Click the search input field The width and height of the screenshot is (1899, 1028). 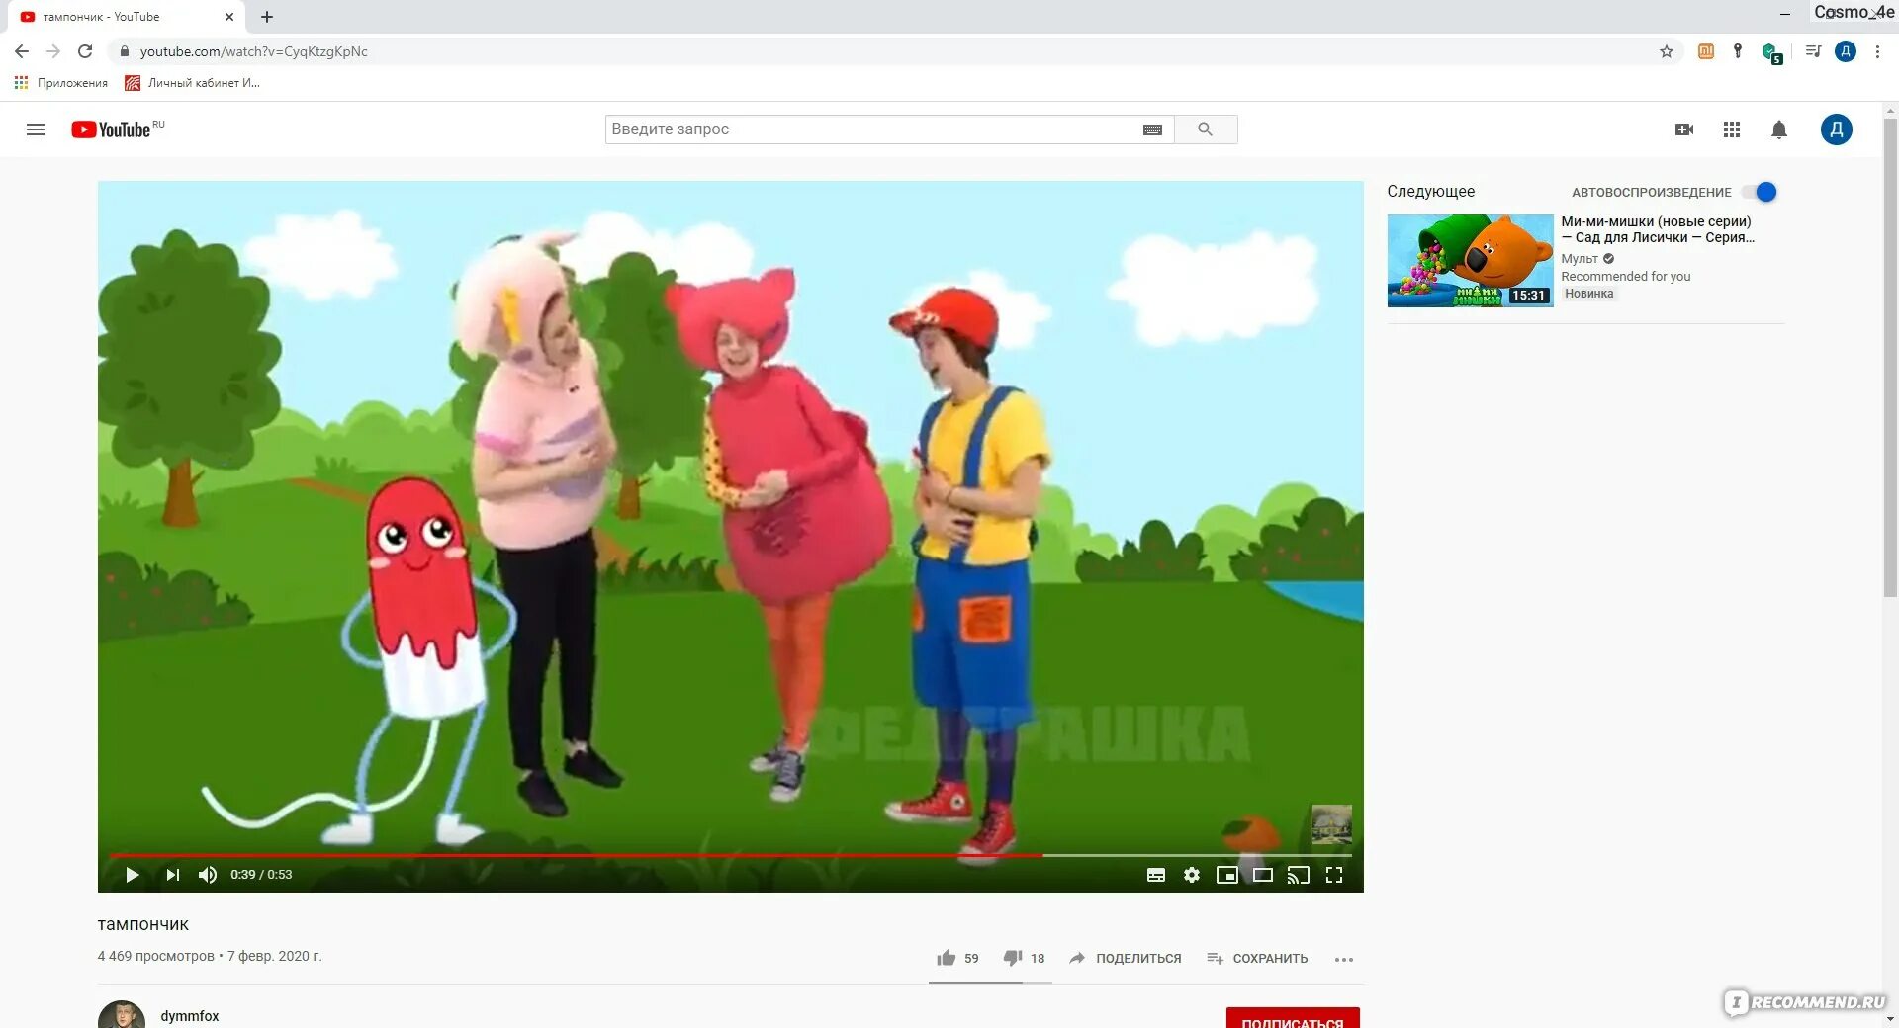(x=872, y=129)
